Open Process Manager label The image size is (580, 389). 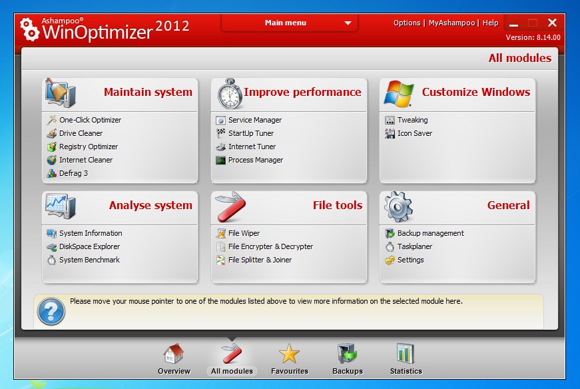[x=256, y=160]
